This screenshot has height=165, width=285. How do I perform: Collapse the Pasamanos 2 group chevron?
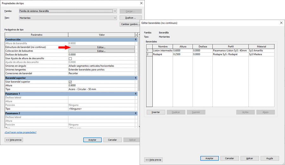click(x=136, y=113)
